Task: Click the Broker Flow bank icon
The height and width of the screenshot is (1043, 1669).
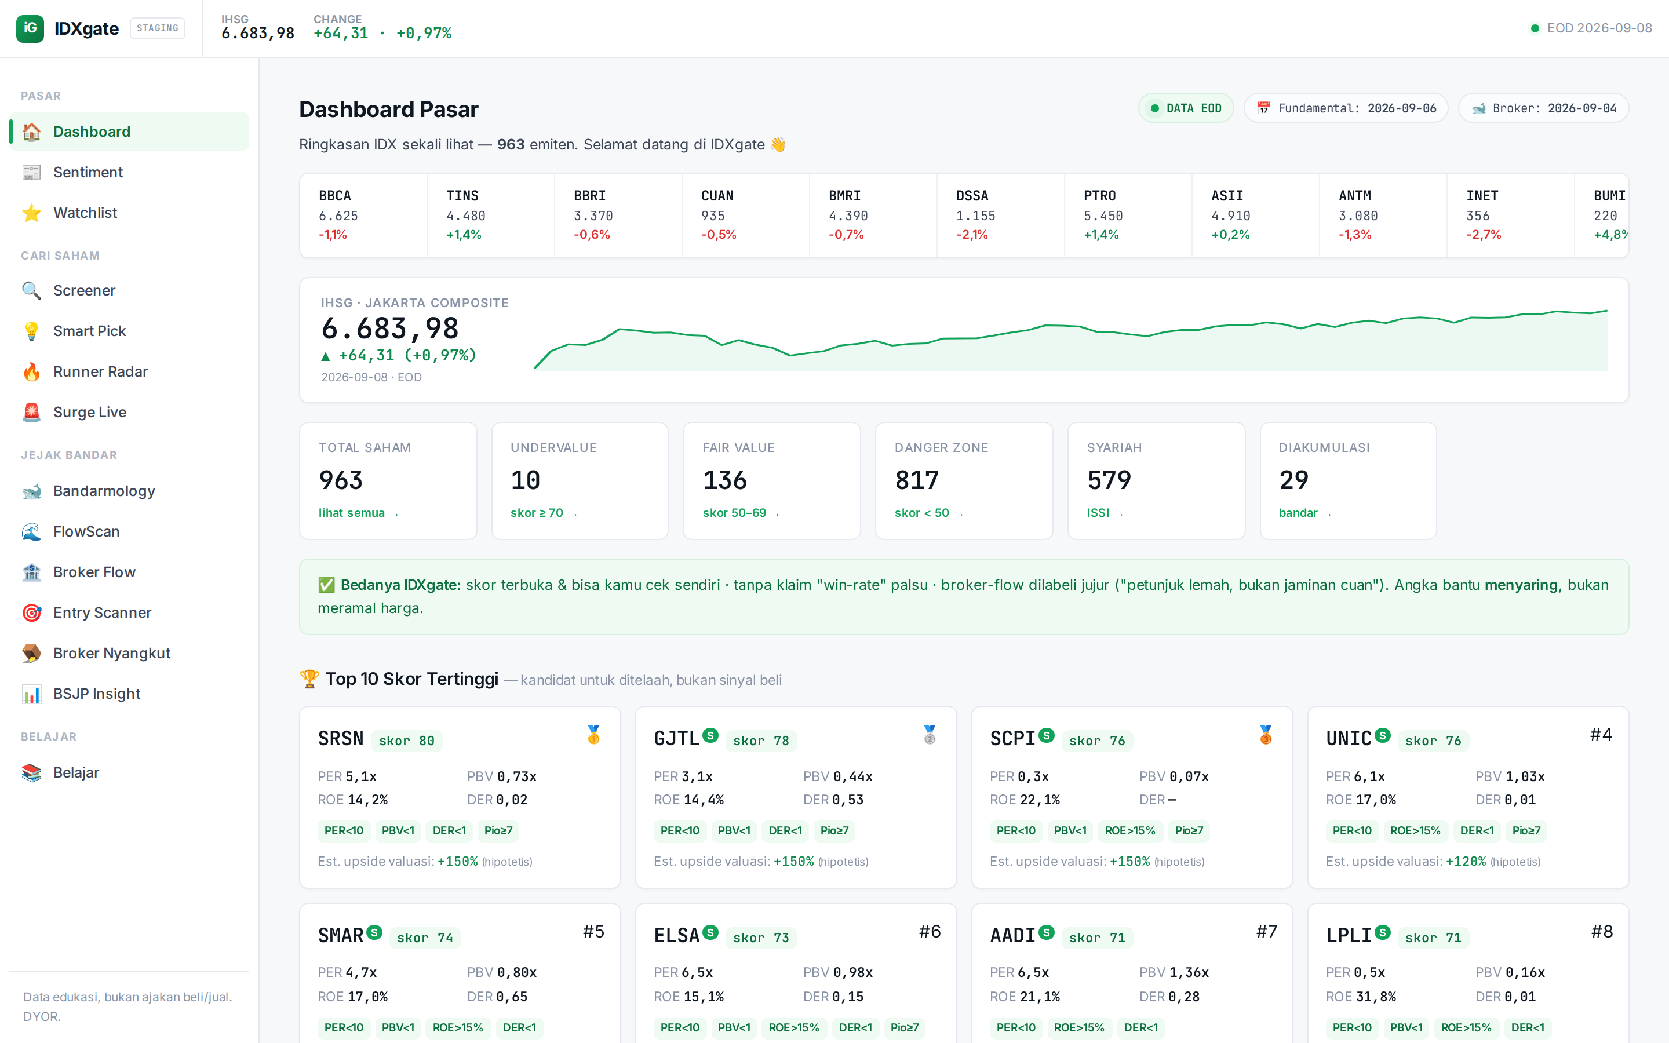Action: pos(32,572)
